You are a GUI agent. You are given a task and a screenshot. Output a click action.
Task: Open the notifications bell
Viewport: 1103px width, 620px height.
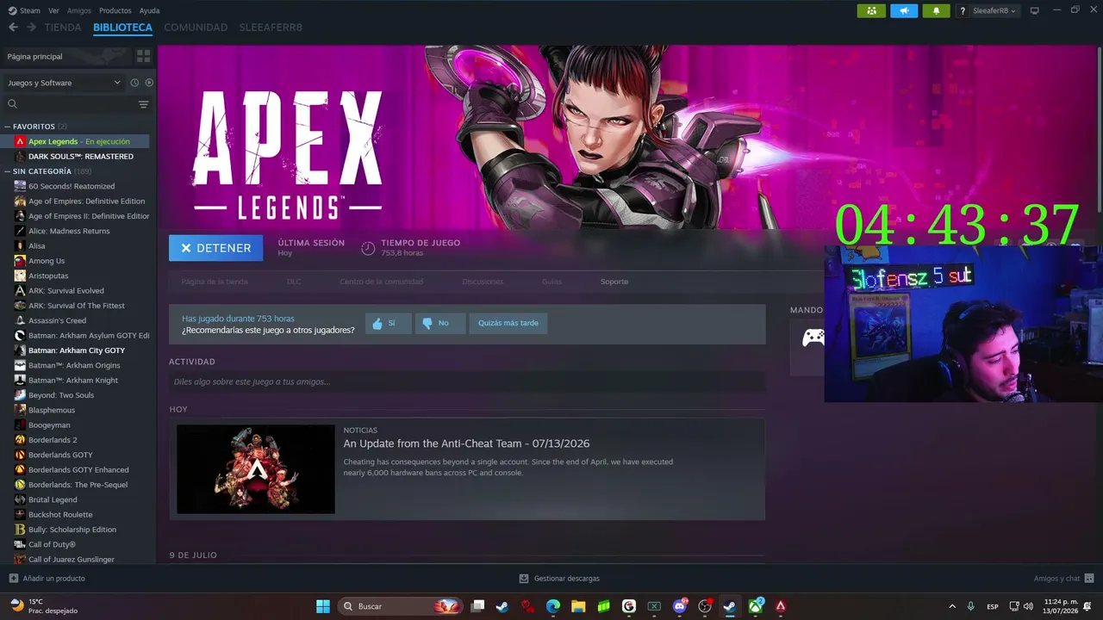[936, 10]
